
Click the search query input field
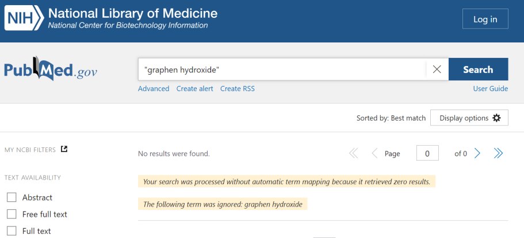tap(282, 69)
